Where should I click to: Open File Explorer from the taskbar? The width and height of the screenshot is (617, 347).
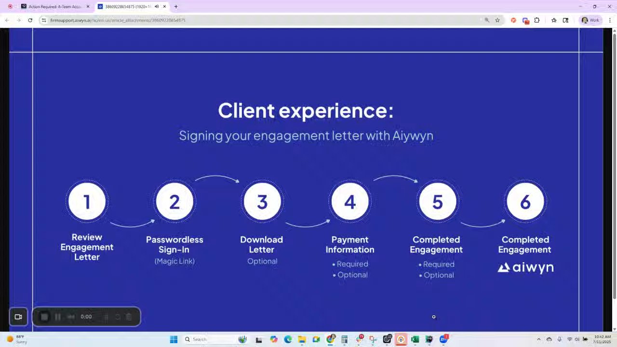(302, 339)
